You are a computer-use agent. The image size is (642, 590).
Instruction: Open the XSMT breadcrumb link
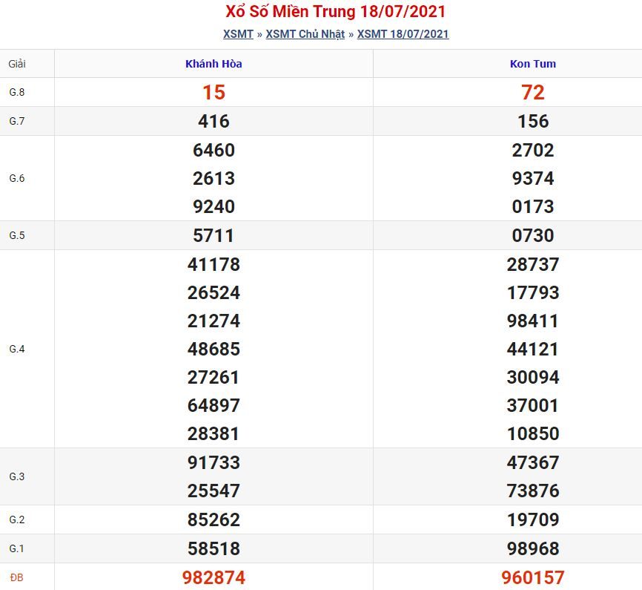tap(238, 34)
